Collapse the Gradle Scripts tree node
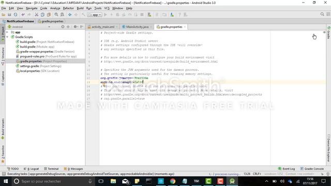The width and height of the screenshot is (331, 186). pos(7,37)
